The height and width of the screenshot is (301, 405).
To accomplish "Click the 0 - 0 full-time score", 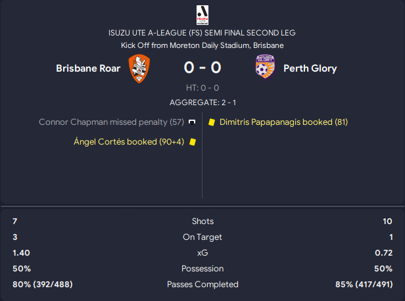I will pyautogui.click(x=202, y=68).
